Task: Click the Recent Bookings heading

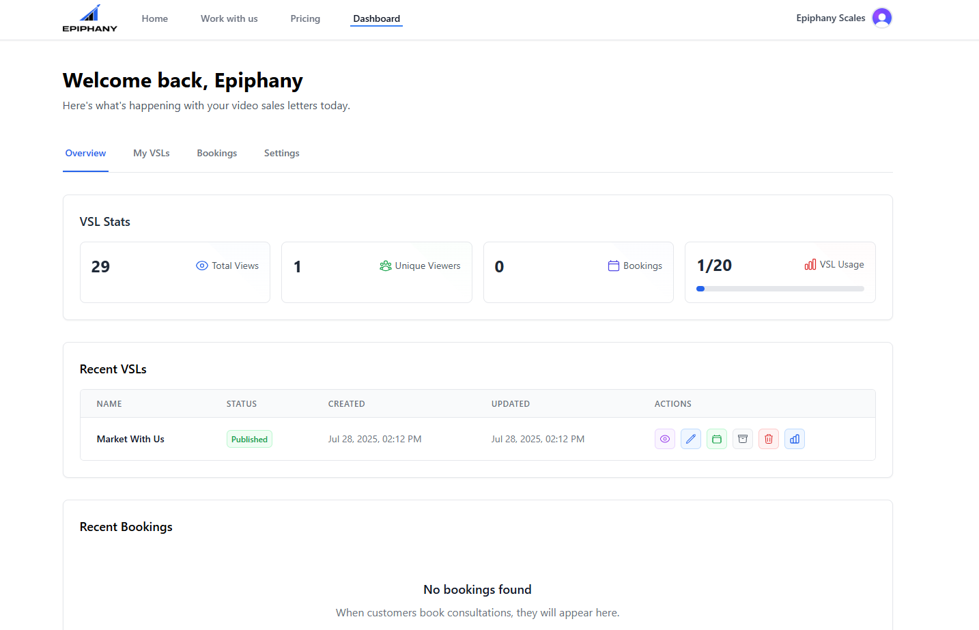Action: click(x=126, y=527)
